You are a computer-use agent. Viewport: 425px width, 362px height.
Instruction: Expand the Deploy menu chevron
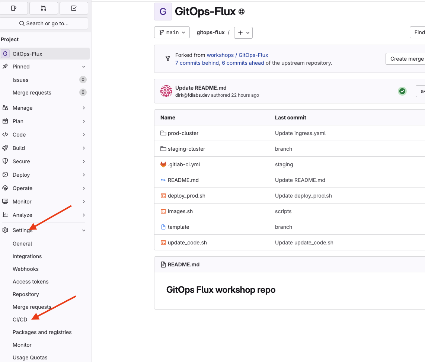point(84,175)
